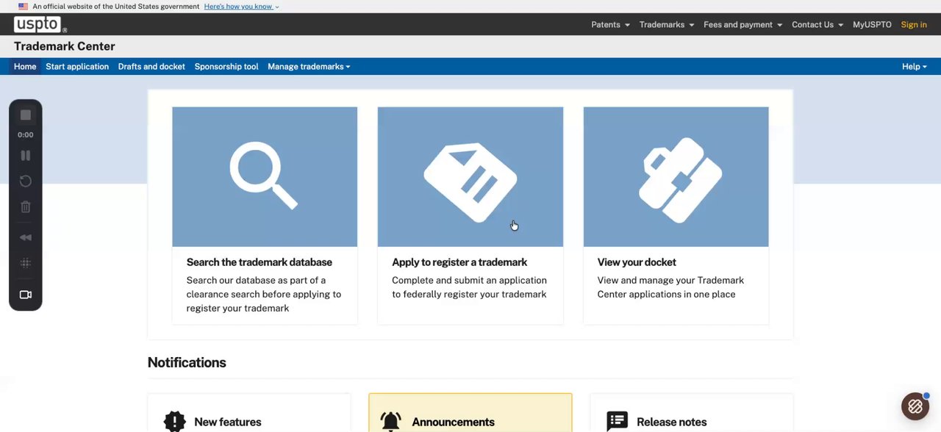The width and height of the screenshot is (941, 432).
Task: Toggle the camera icon in recorder panel
Action: coord(26,295)
